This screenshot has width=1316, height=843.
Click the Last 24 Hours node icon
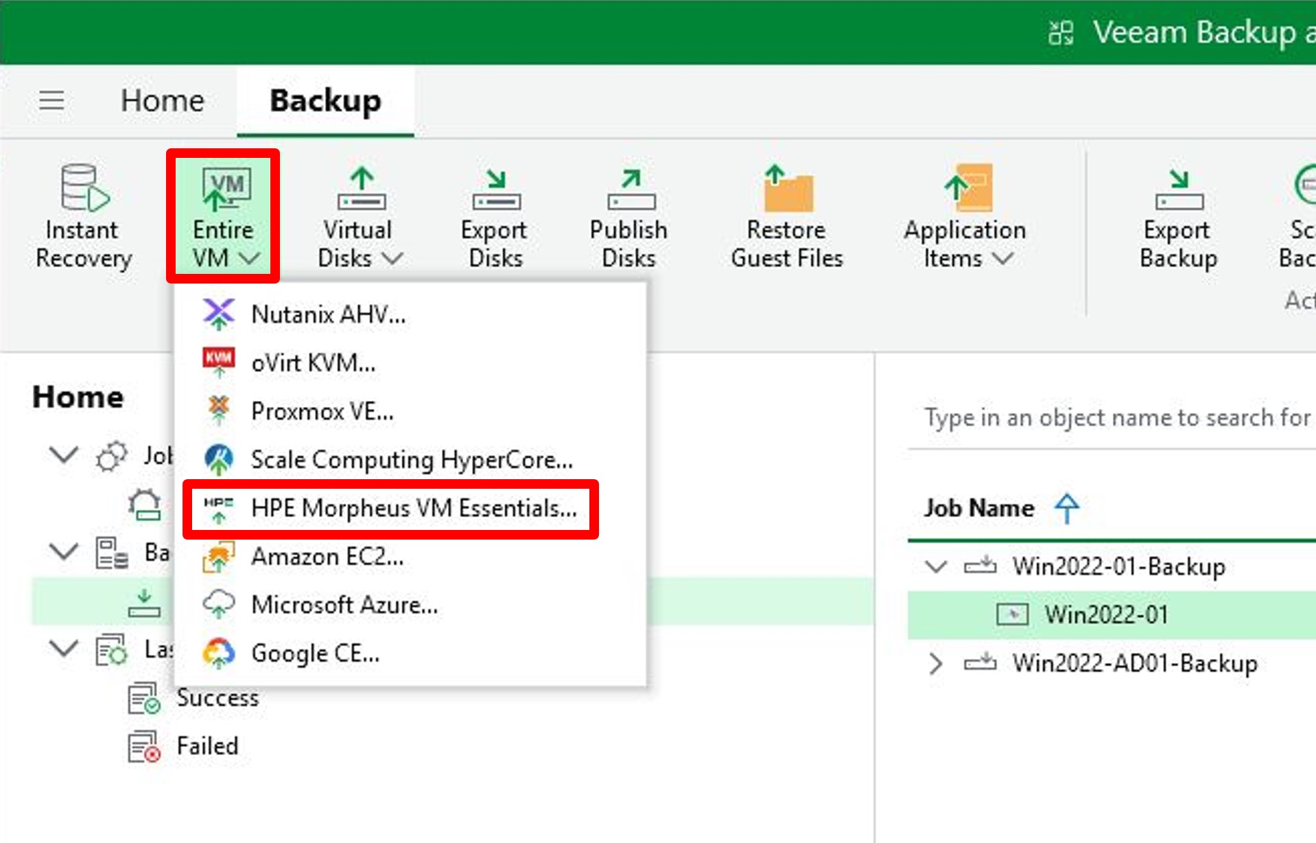[x=112, y=649]
